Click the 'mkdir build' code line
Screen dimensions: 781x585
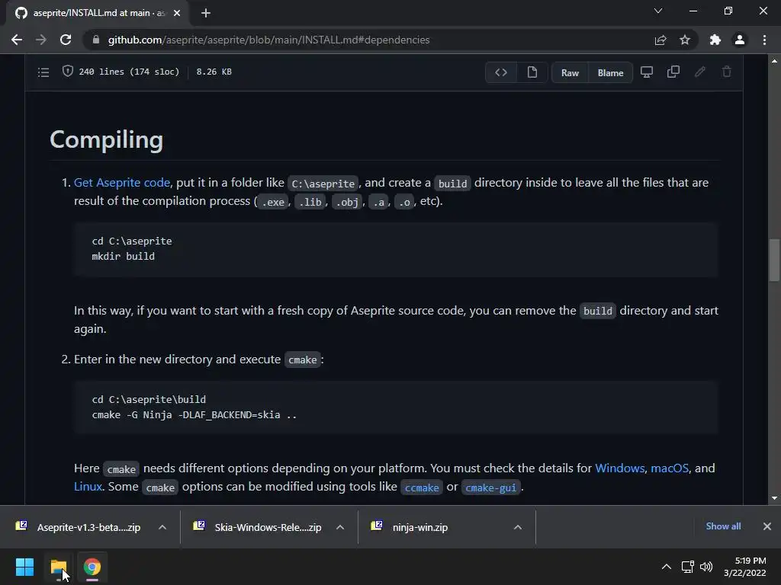(x=123, y=256)
